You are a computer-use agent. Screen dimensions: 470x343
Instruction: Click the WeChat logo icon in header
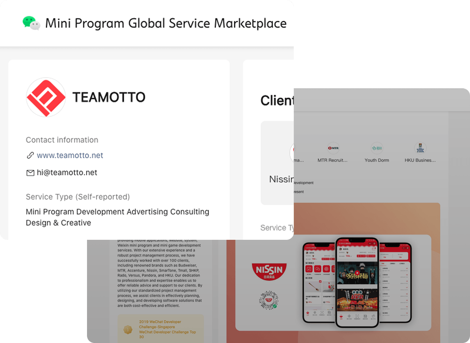click(x=31, y=23)
